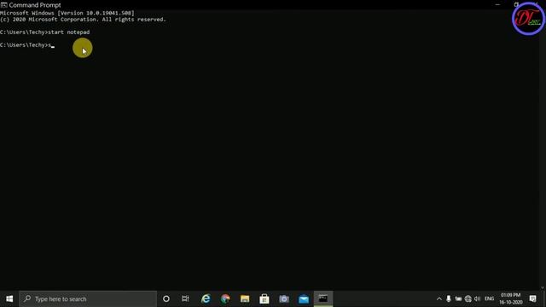Click the Command Prompt title bar icon

3,5
